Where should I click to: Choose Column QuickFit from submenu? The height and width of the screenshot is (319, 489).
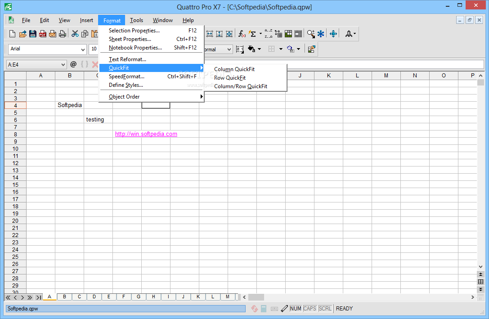point(246,69)
